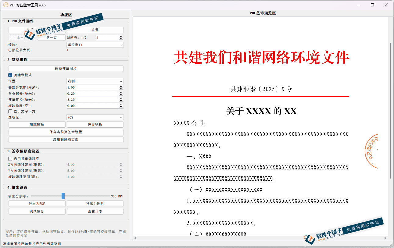This screenshot has width=394, height=248.
Task: Increase the 每部分宽度 value with up arrow
Action: [x=121, y=86]
